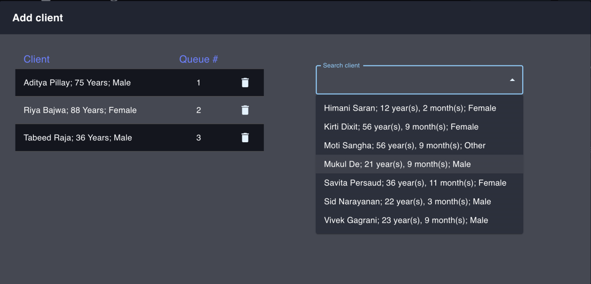Viewport: 591px width, 284px height.
Task: Collapse the Search client dropdown arrow
Action: [x=512, y=80]
